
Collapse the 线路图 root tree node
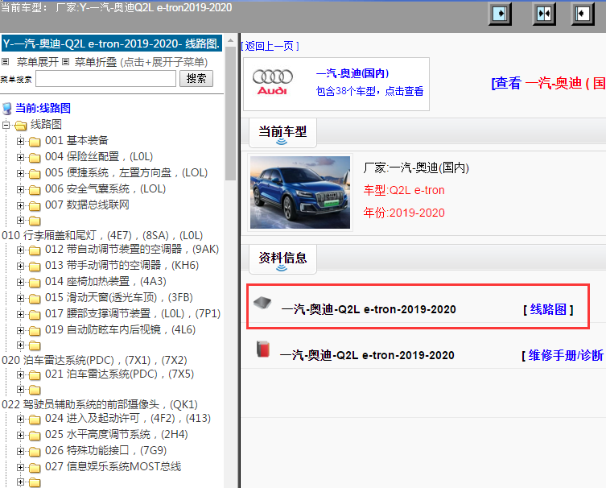[6, 125]
